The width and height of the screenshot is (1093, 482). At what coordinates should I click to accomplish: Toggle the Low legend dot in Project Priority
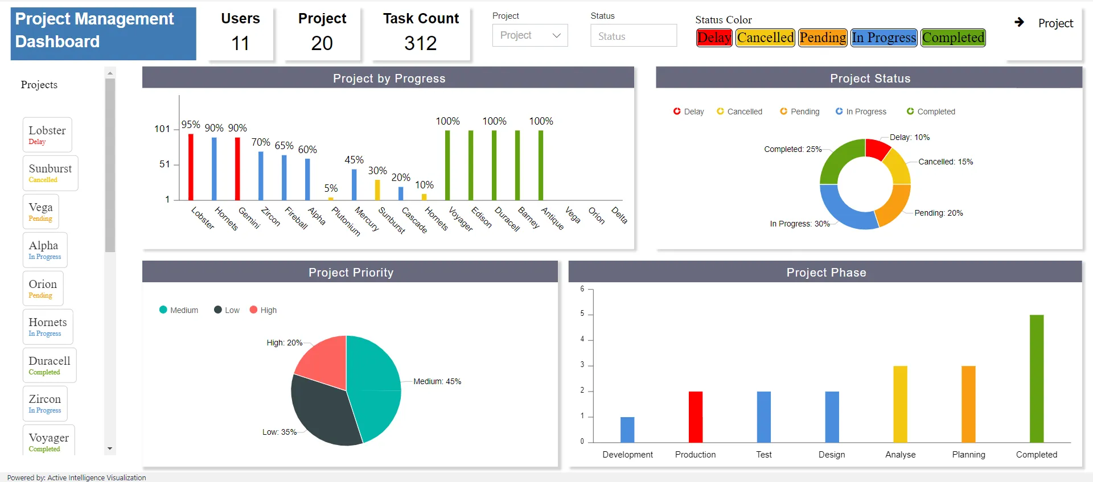coord(218,310)
